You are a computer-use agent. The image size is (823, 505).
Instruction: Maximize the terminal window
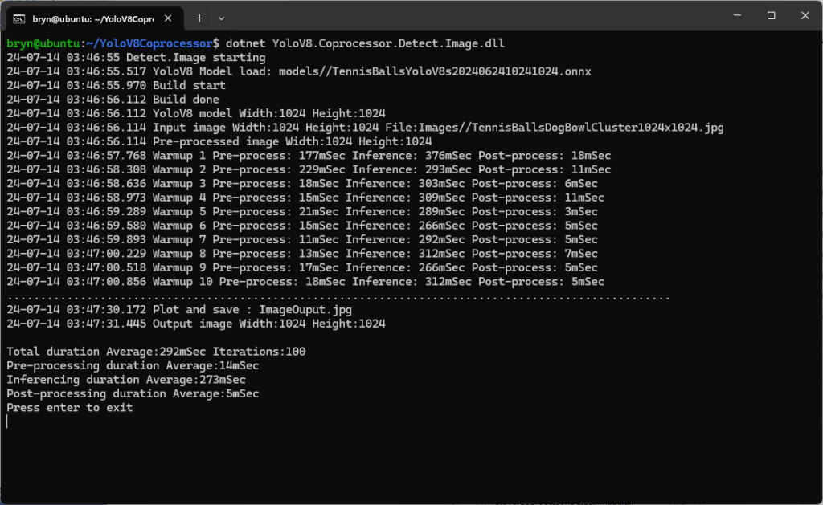pos(771,16)
